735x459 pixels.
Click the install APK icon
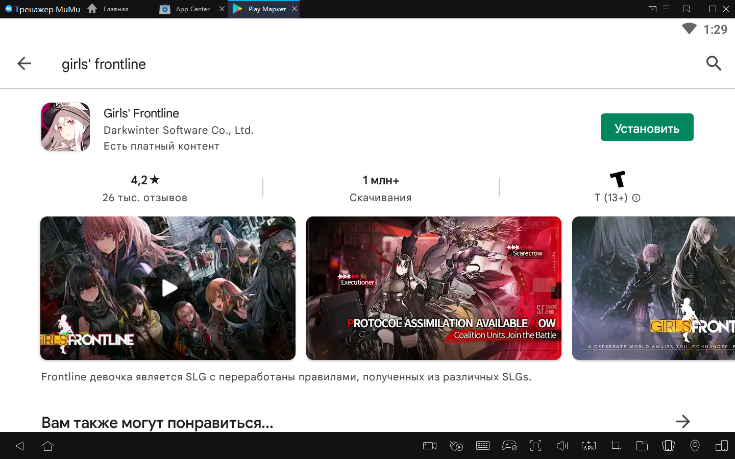[x=589, y=446]
